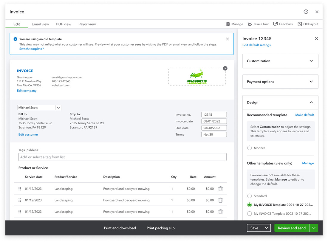Switch to PDF view tab
This screenshot has height=242, width=328.
click(x=64, y=24)
